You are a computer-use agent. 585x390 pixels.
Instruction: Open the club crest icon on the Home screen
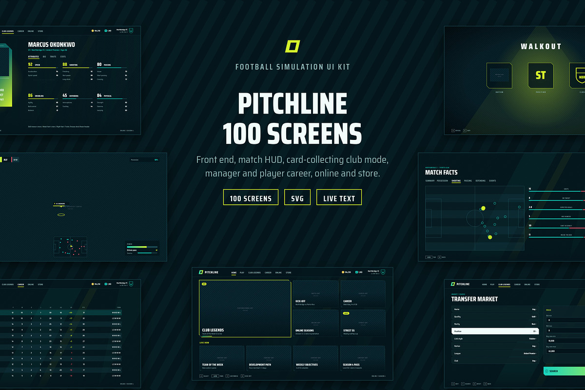[x=383, y=272]
